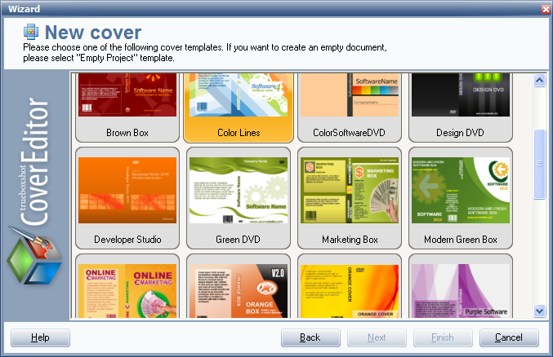The width and height of the screenshot is (553, 357).
Task: Pick the Design DVD template
Action: (x=461, y=108)
